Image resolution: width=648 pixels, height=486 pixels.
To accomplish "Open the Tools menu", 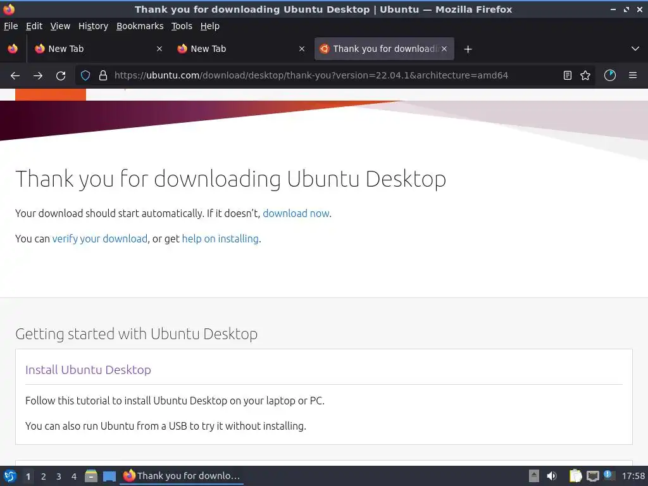I will (x=182, y=26).
